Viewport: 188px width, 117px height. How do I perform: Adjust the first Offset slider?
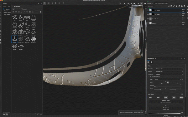click(x=160, y=90)
